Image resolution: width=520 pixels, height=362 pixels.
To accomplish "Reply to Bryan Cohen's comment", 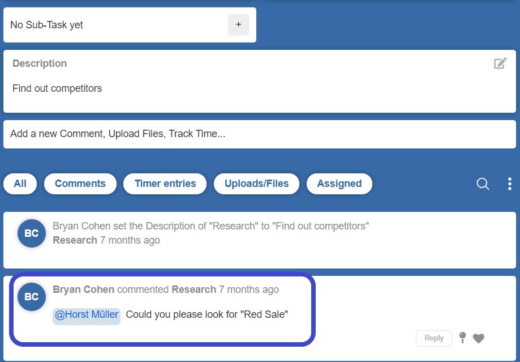I will (434, 338).
